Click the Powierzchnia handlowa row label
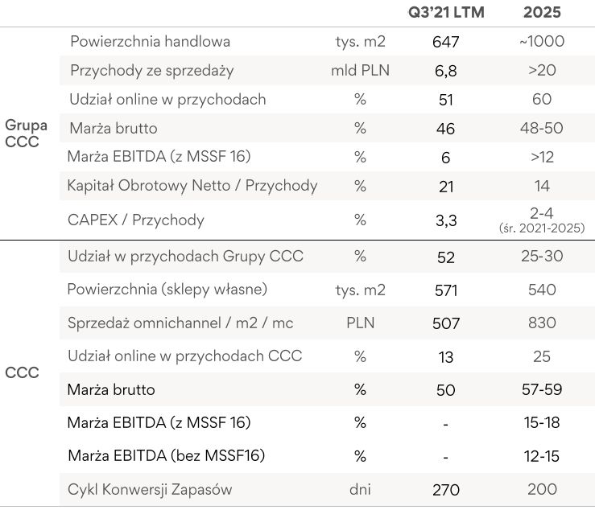This screenshot has width=595, height=510. [x=150, y=41]
